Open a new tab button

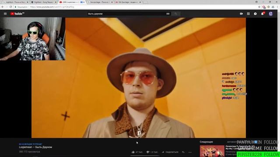tap(146, 2)
